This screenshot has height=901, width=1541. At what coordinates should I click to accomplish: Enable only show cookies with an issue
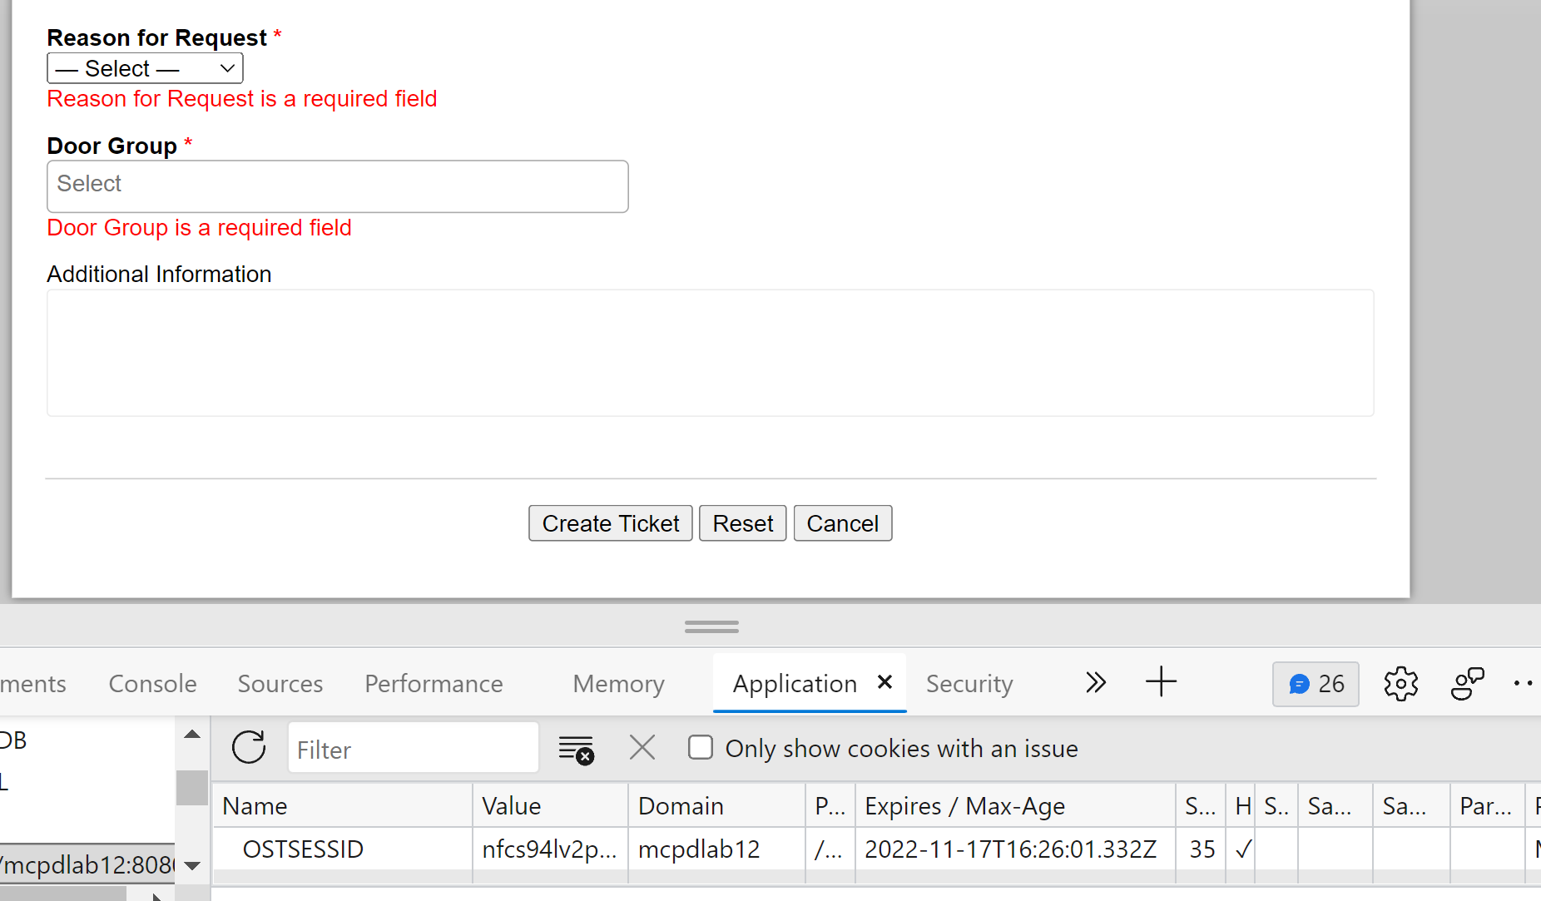point(701,748)
